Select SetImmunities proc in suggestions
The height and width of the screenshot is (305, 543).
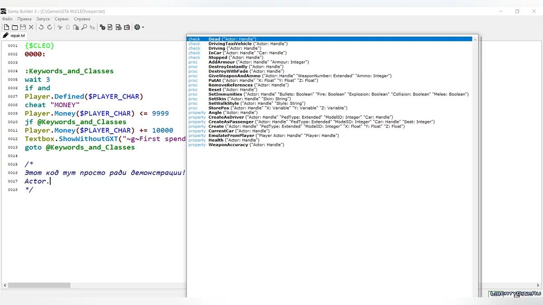pyautogui.click(x=225, y=94)
